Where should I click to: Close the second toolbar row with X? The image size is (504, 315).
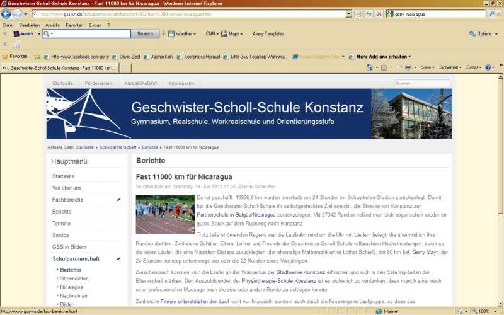point(4,44)
